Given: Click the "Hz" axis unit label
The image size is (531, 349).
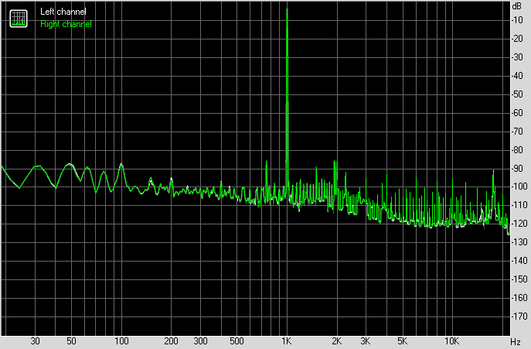Looking at the screenshot, I should pos(516,341).
